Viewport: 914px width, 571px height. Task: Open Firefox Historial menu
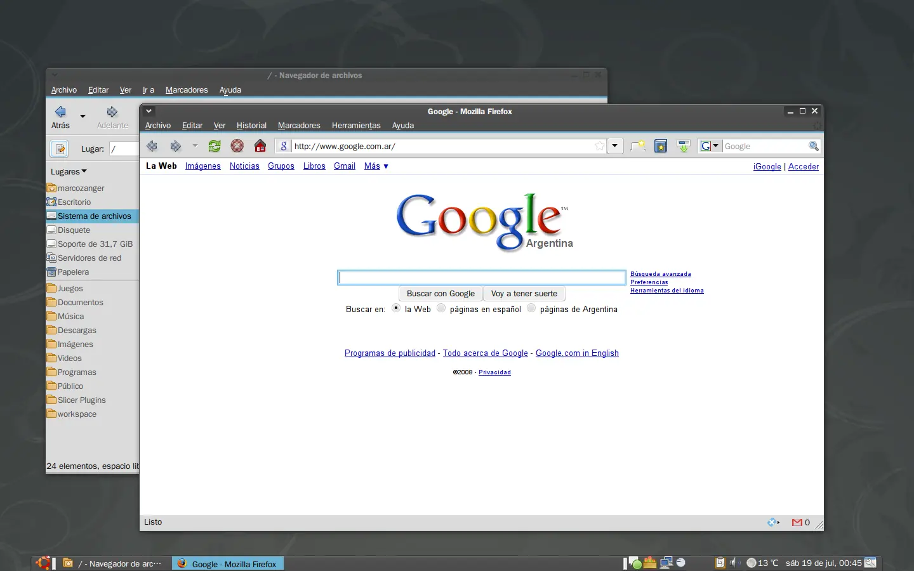(x=251, y=126)
